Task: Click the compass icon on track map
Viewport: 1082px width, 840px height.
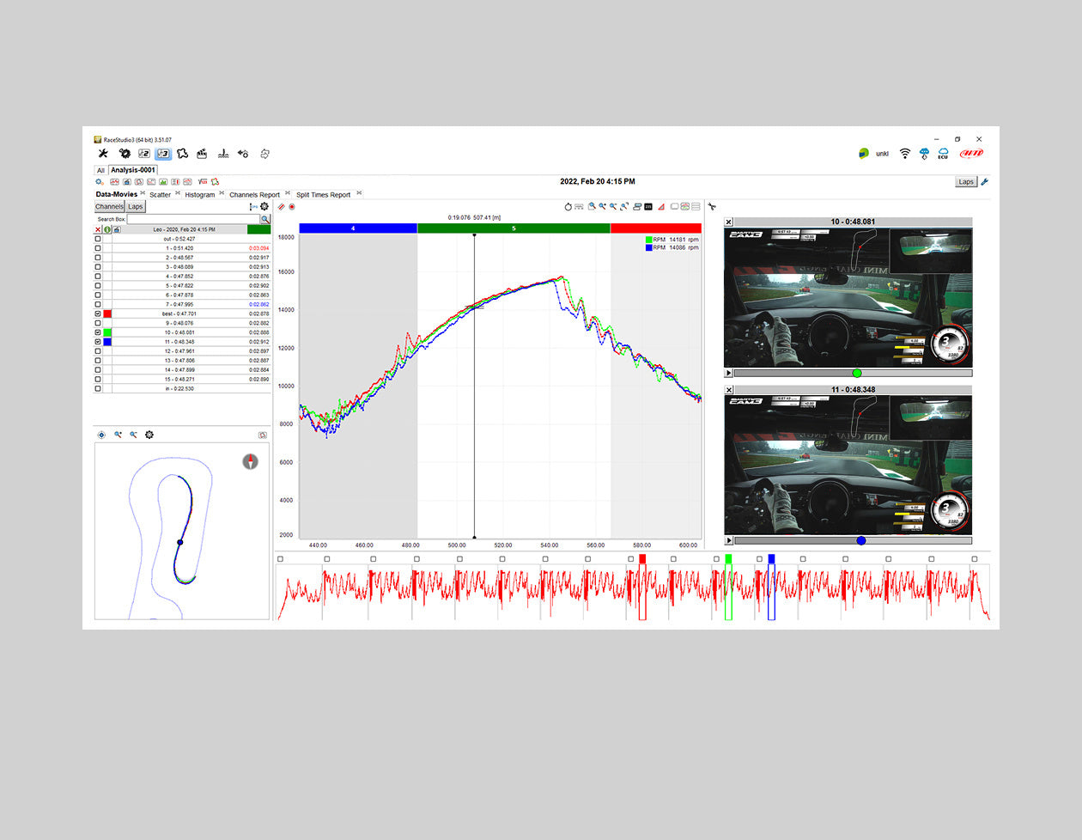Action: (x=250, y=462)
